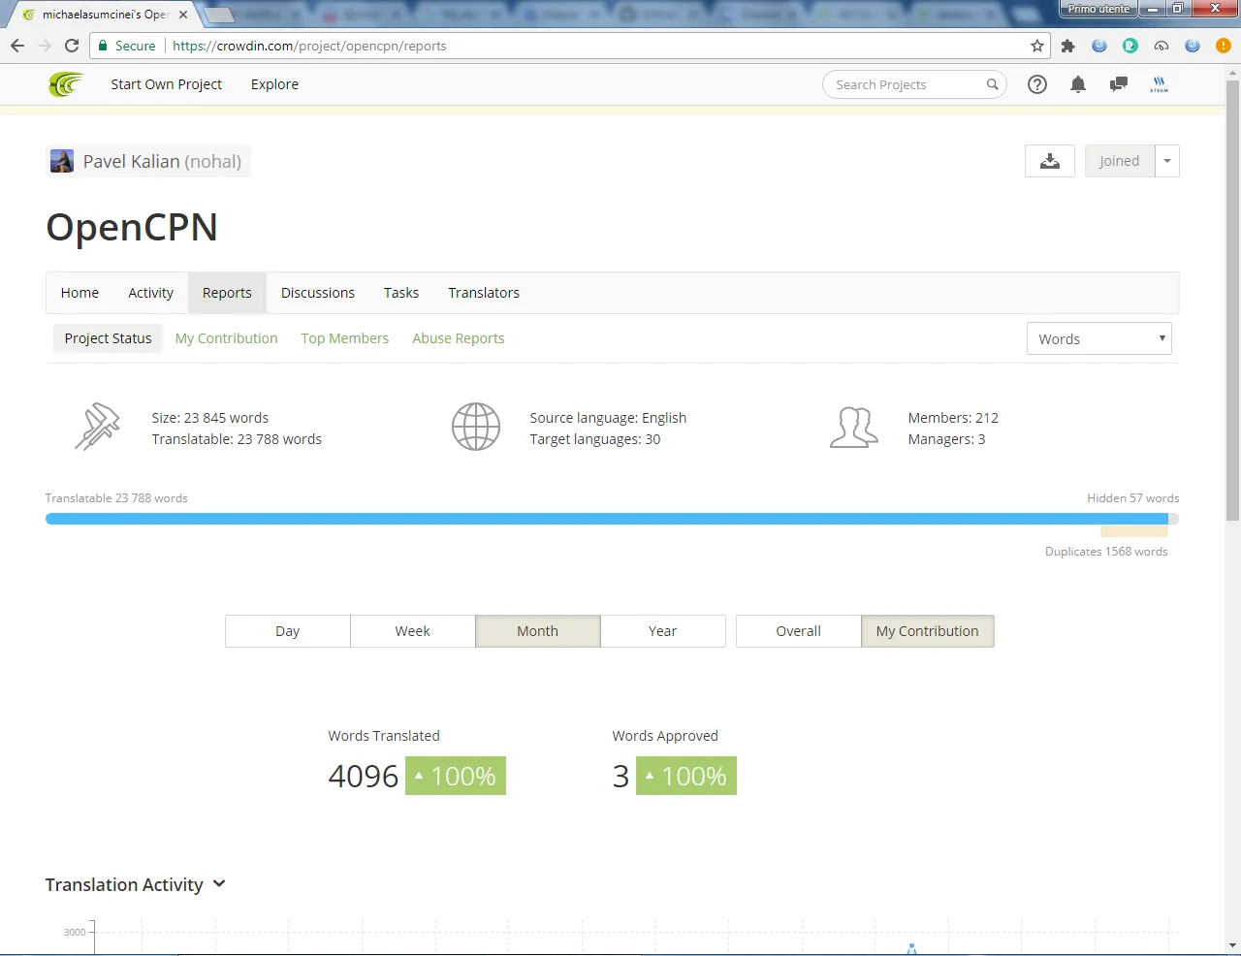The height and width of the screenshot is (956, 1241).
Task: Click Start Own Project link
Action: pos(167,84)
